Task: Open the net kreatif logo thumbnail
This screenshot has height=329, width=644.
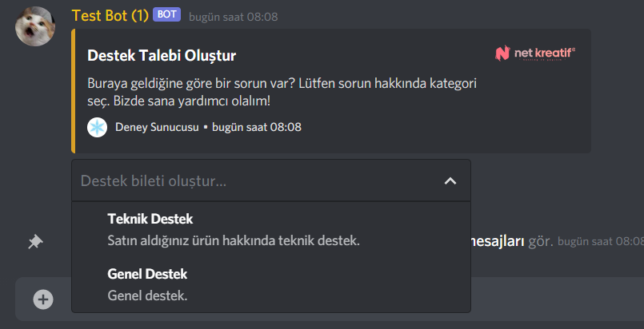Action: [535, 54]
